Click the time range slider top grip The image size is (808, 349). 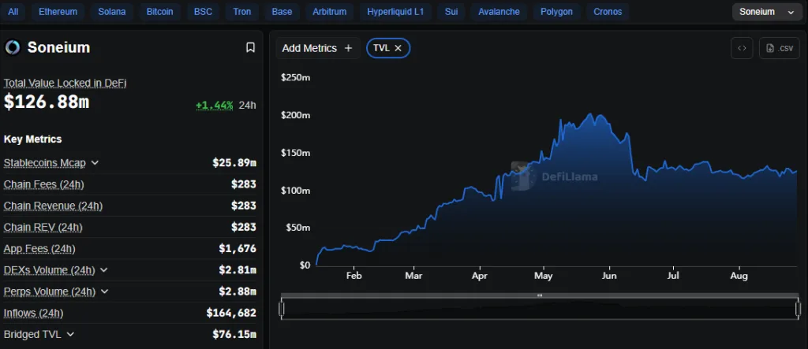pos(540,295)
